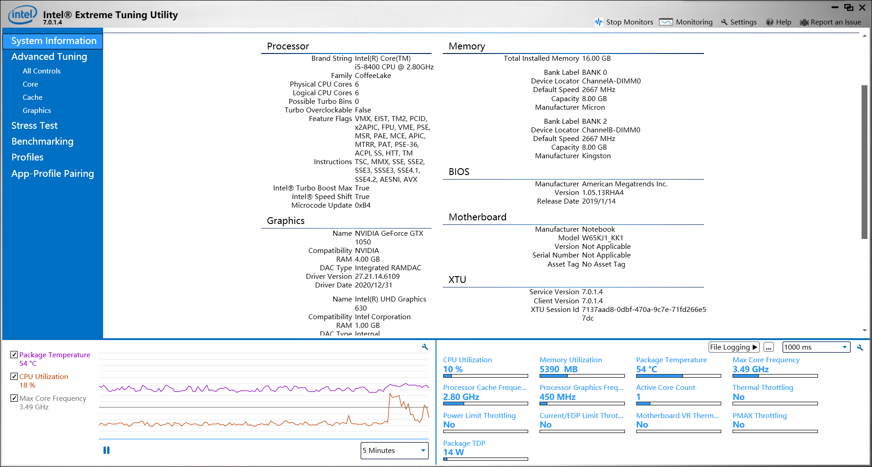Screen dimensions: 872x467
Task: Toggle Max Core Frequency checkbox
Action: pos(14,398)
